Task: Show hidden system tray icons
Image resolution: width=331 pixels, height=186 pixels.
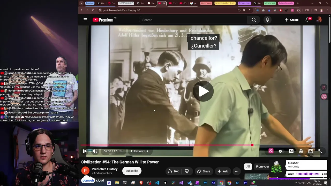Action: coord(296,183)
